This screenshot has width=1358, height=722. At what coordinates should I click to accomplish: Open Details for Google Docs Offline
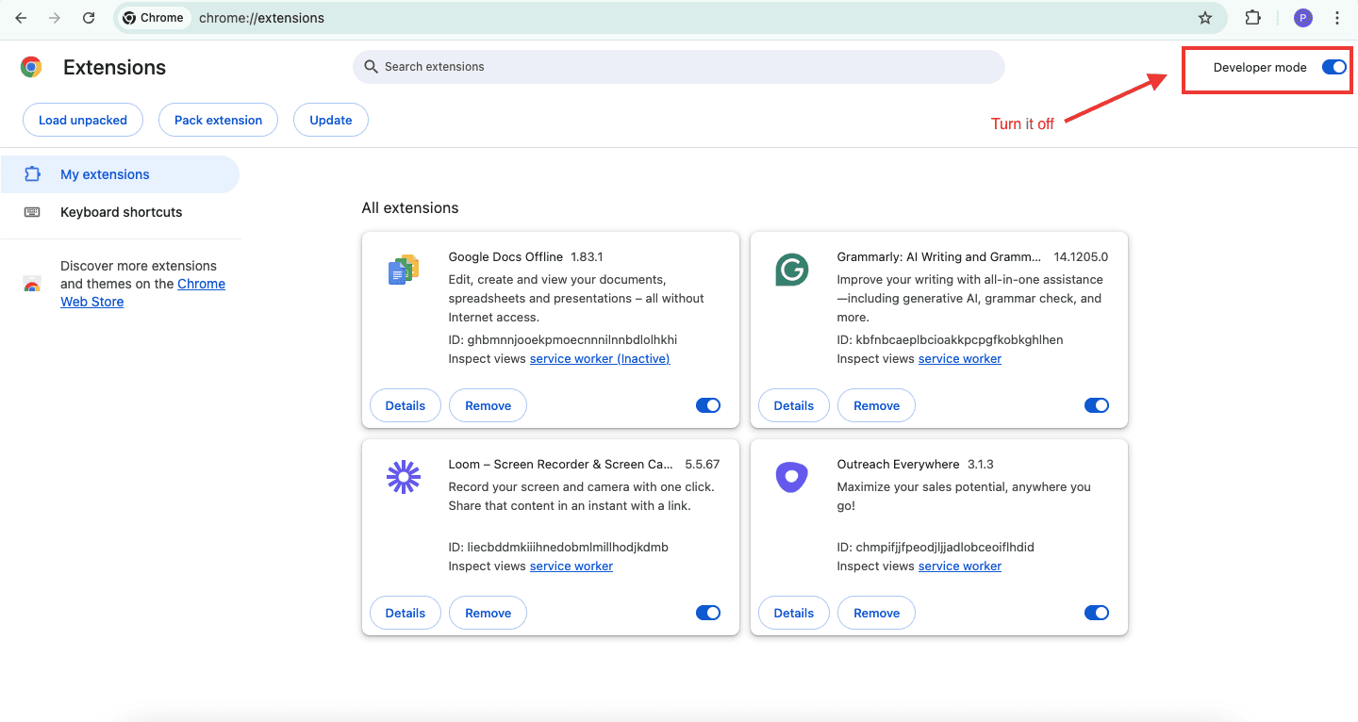point(406,405)
